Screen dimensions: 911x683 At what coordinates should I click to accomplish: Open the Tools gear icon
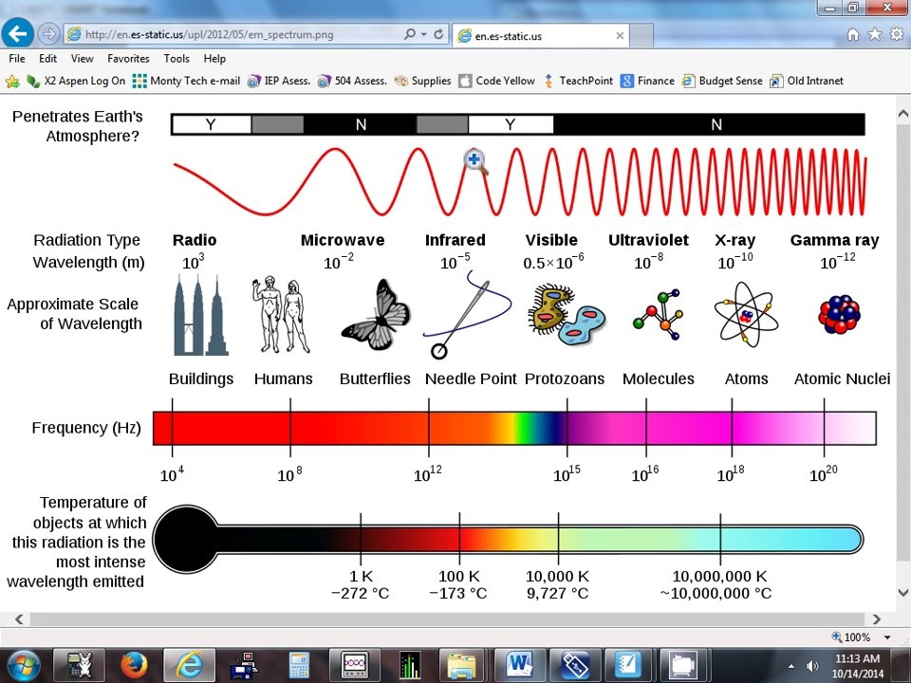pyautogui.click(x=897, y=34)
